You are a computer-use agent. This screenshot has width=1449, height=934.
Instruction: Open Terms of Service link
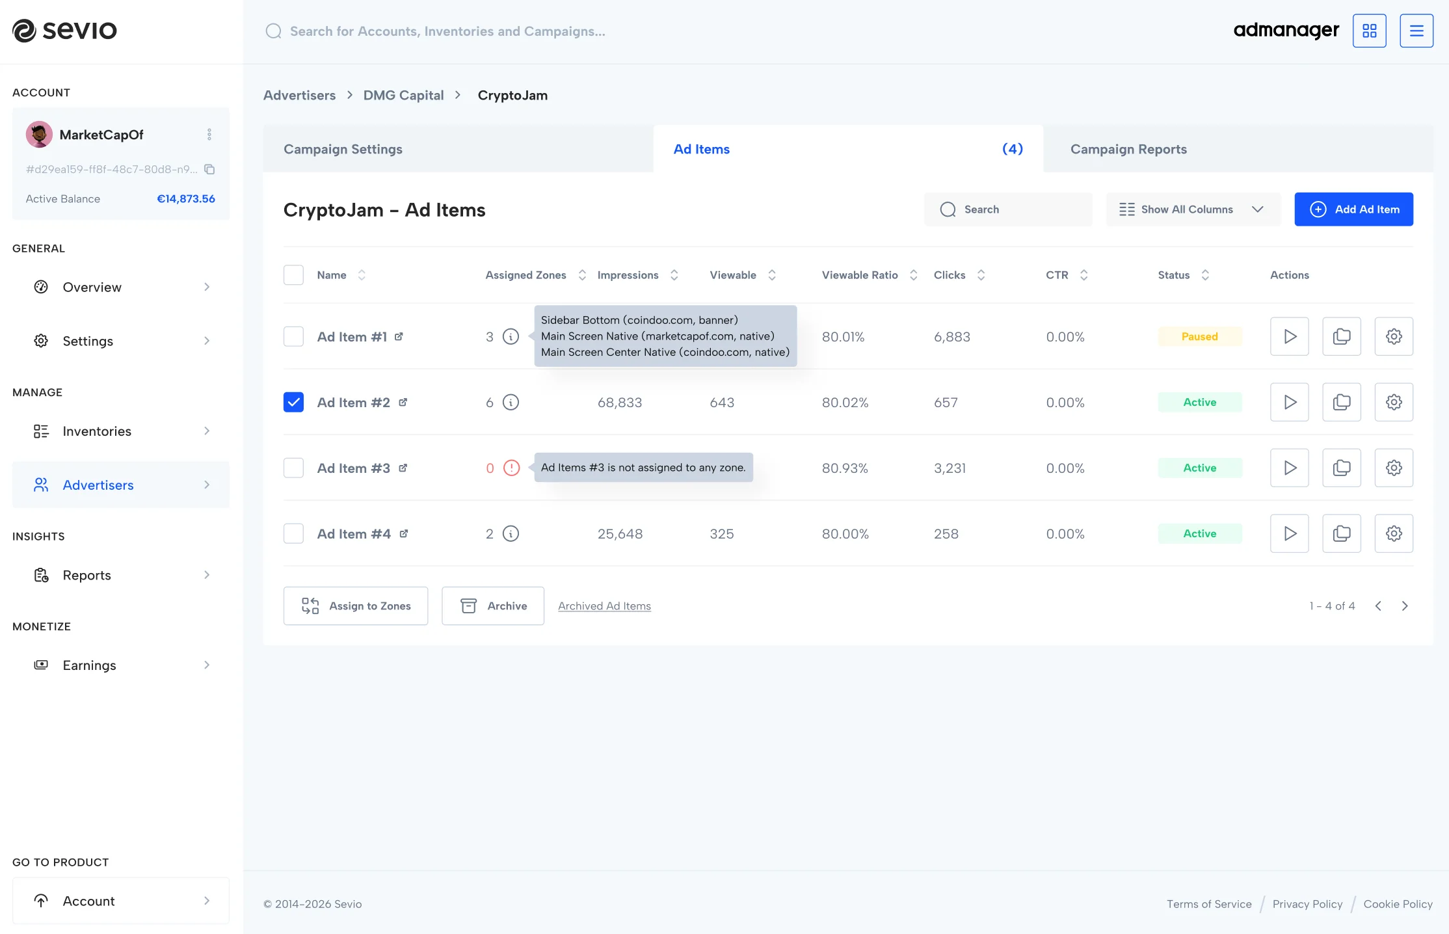1209,904
